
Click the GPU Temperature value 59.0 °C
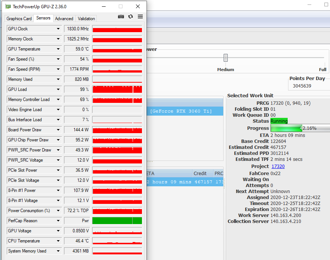coord(77,49)
